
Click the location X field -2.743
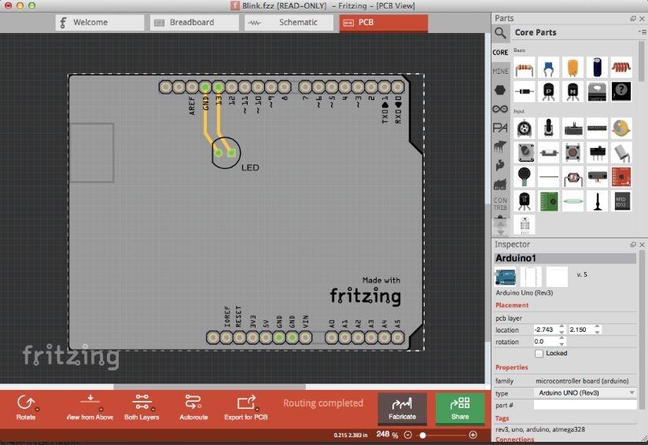coord(546,329)
